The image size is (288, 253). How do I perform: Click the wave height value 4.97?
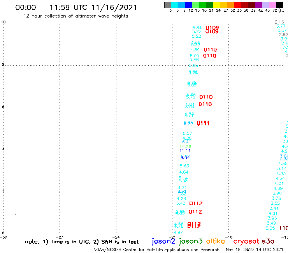(178, 232)
